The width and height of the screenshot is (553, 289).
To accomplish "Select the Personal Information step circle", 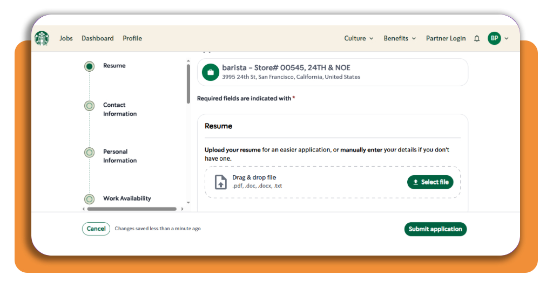I will pos(89,153).
